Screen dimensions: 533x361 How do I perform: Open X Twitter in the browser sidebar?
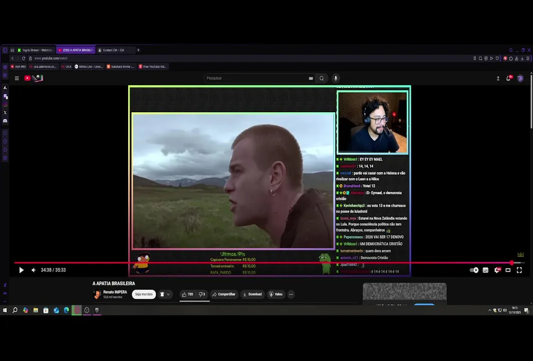point(5,113)
